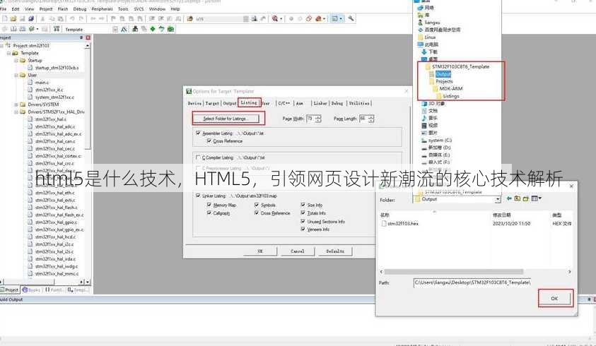This screenshot has width=596, height=346.
Task: Click Select Folder for Listings button
Action: click(226, 119)
